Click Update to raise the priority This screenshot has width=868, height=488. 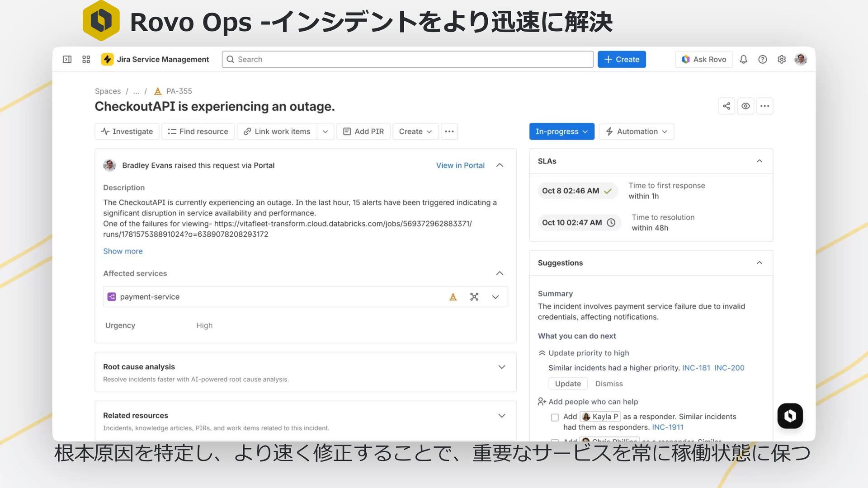click(567, 384)
